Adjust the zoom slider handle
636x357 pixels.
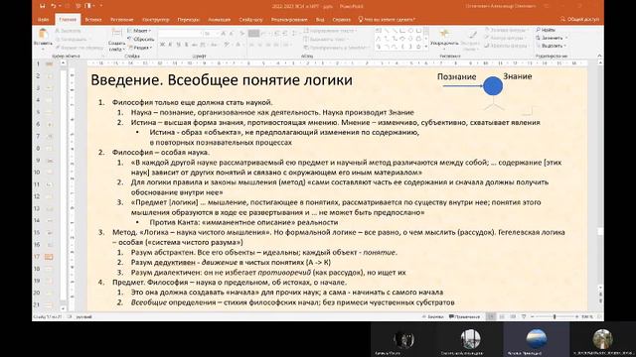[555, 317]
